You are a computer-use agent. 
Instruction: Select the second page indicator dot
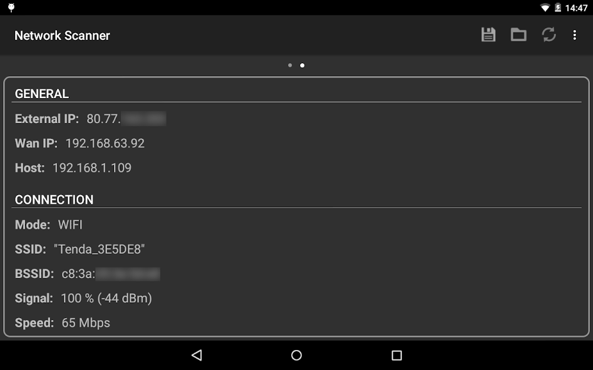(302, 66)
